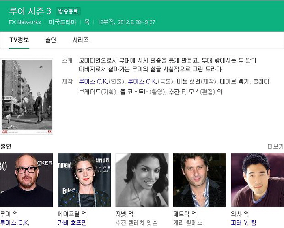Viewport: 284px width, 228px height.
Task: Click the 방송종료 status badge
Action: (x=69, y=11)
